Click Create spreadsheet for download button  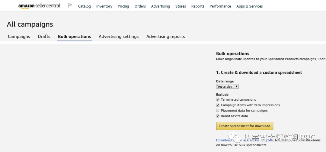pyautogui.click(x=245, y=126)
